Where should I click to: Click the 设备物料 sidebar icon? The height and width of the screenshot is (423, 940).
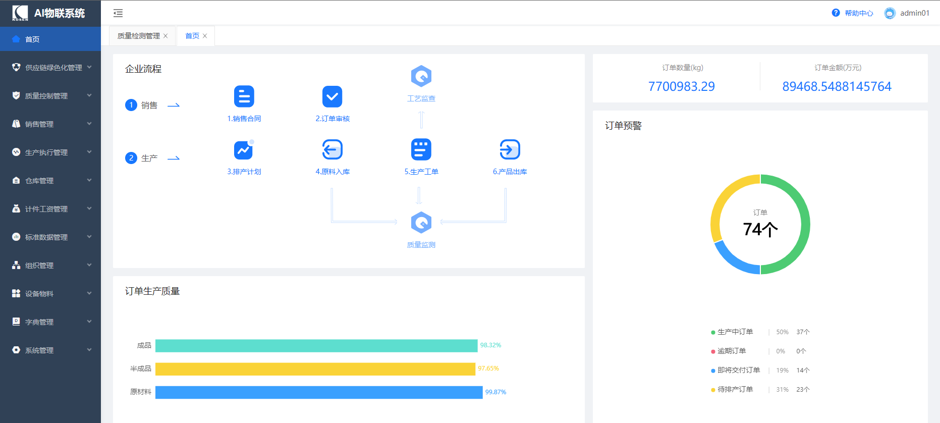[x=16, y=293]
